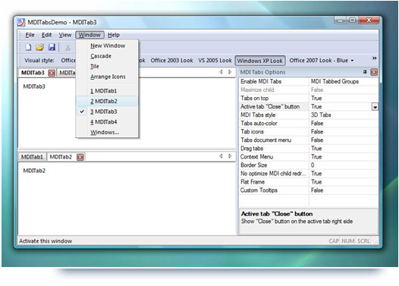Select the Custom Tooltips property row
Image resolution: width=399 pixels, height=286 pixels.
tap(309, 190)
